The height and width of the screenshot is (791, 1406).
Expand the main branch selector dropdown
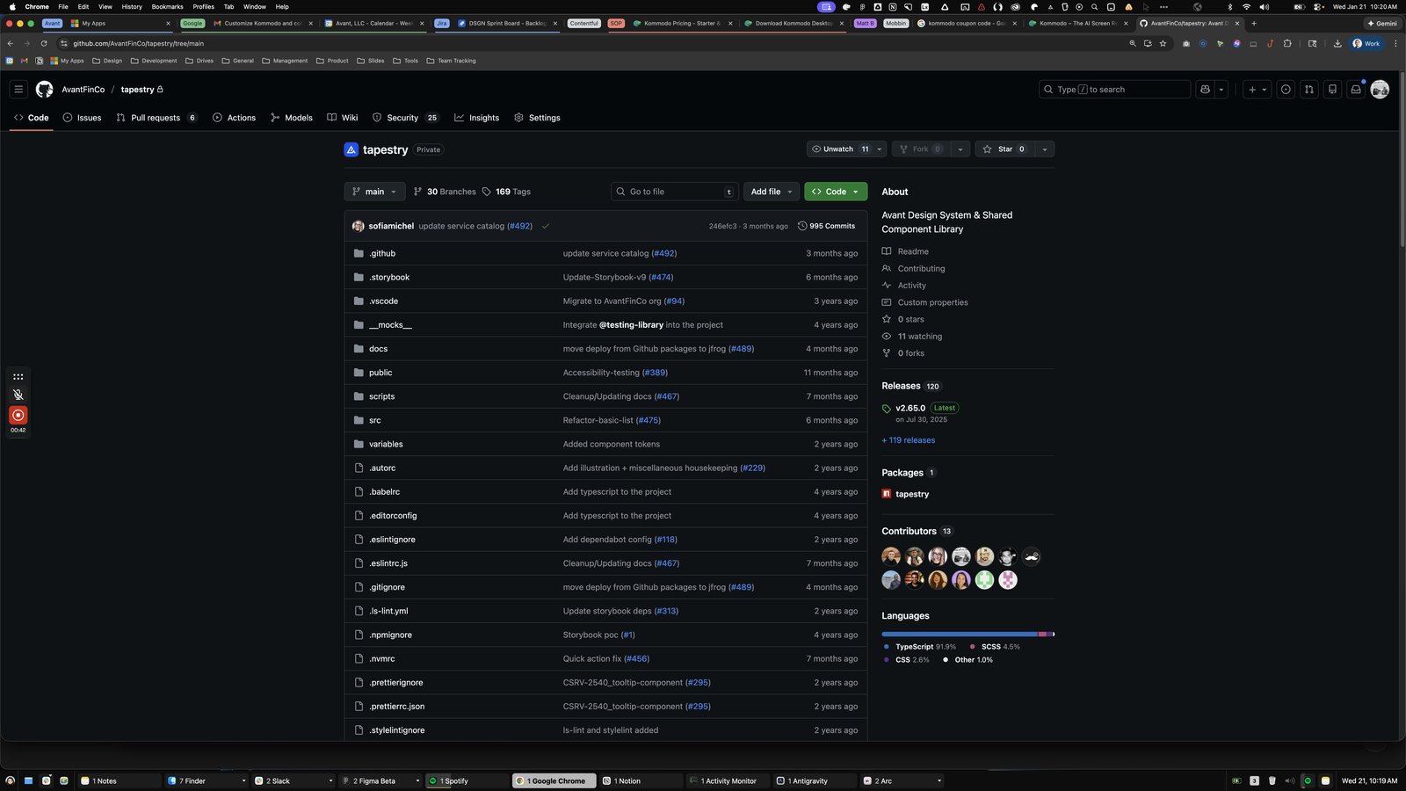(x=374, y=192)
